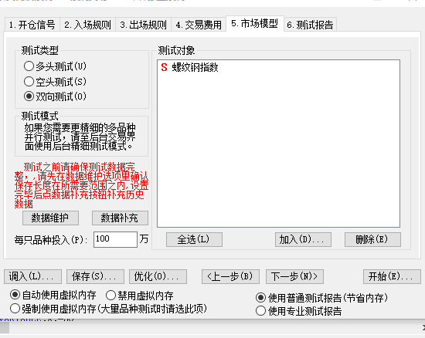The image size is (425, 338).
Task: Open the 6.测试报告 tab
Action: point(310,25)
